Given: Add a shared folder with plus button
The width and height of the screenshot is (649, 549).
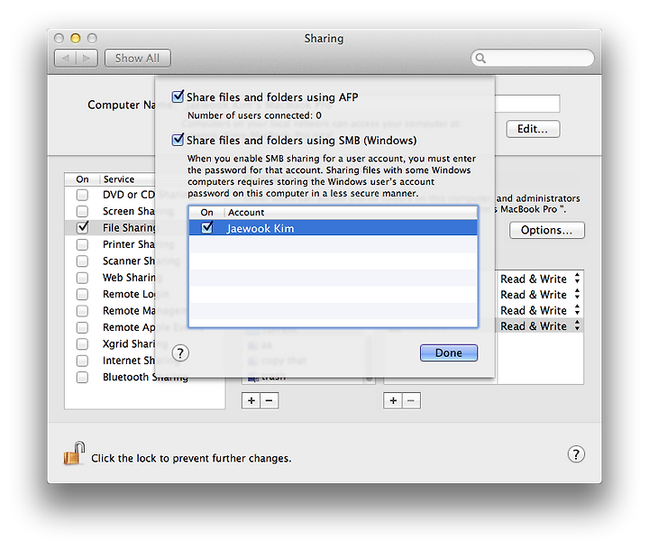Looking at the screenshot, I should (x=251, y=400).
